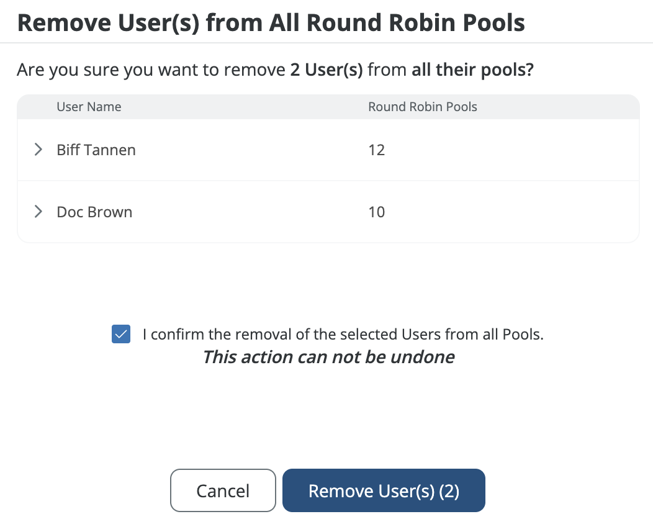Click "Round Robin" in the dialog title

[357, 23]
